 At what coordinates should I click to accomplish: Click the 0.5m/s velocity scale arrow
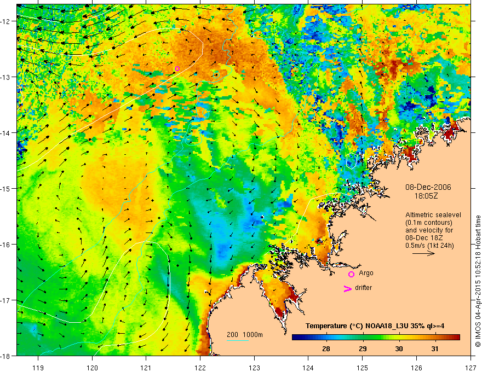tap(423, 253)
